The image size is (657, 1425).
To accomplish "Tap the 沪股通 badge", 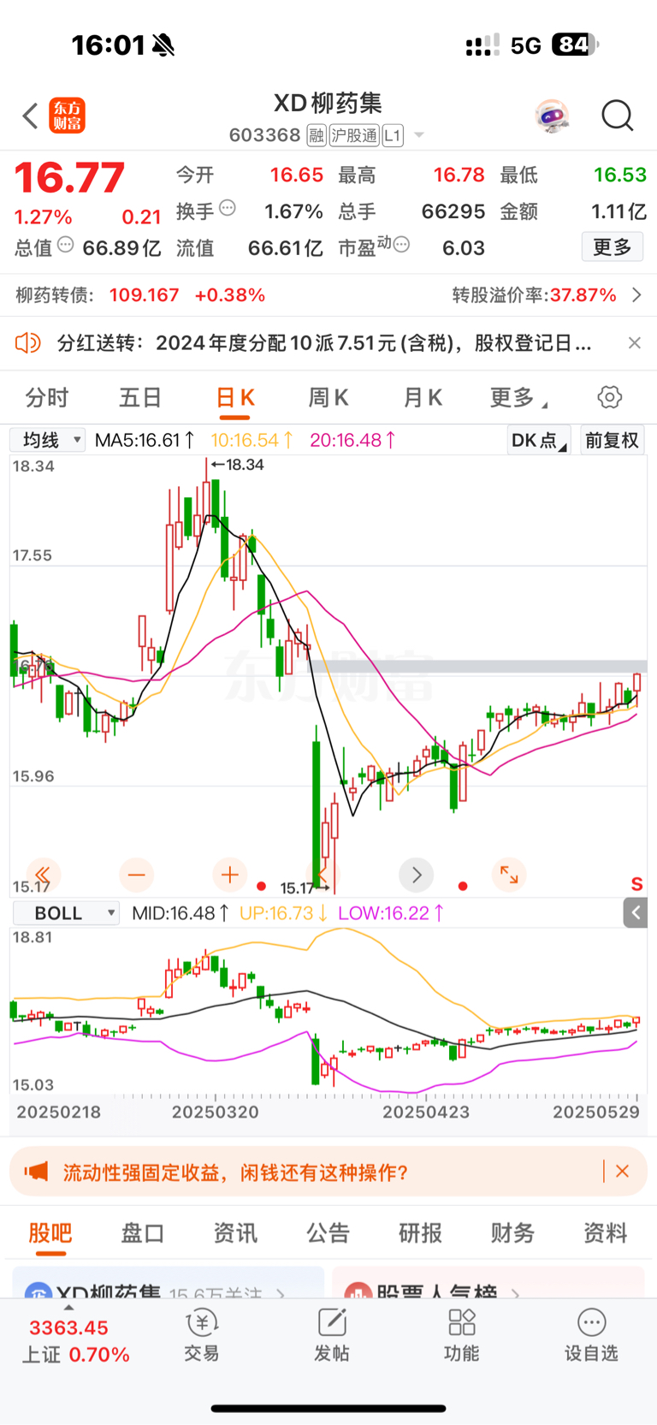I will coord(354,135).
